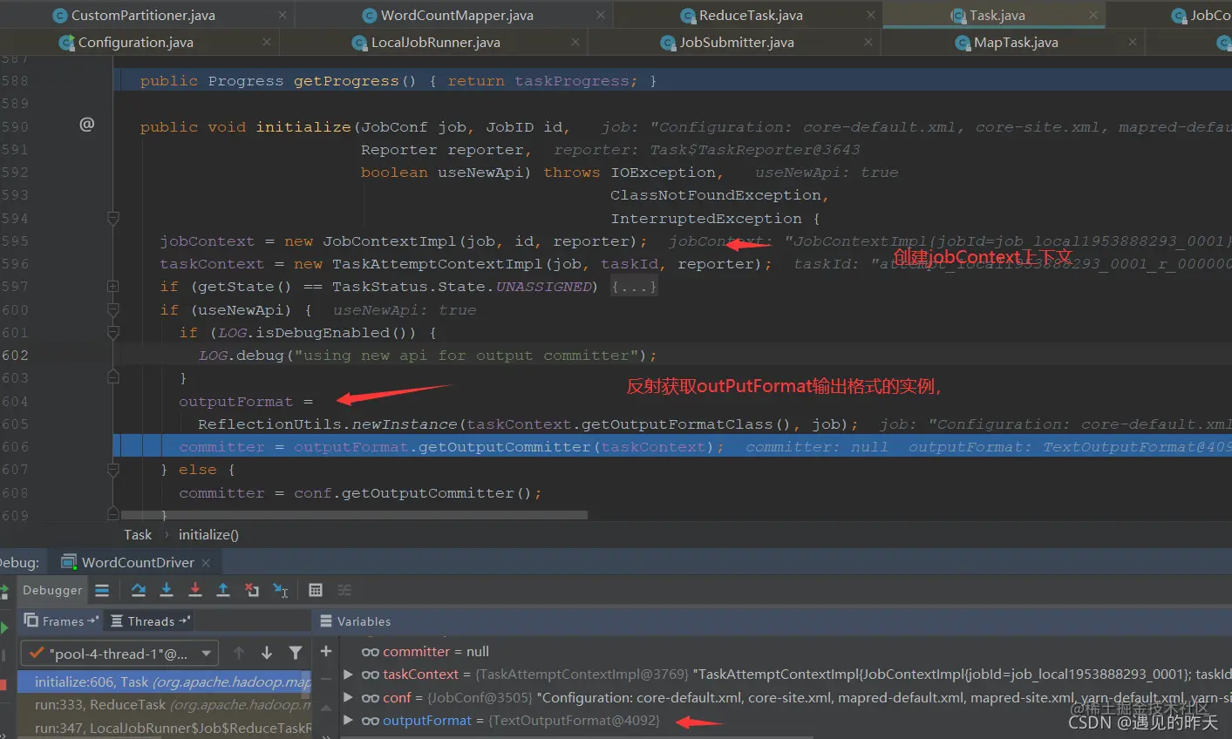Image resolution: width=1232 pixels, height=739 pixels.
Task: Expand folded {...} placeholder in code
Action: click(634, 287)
